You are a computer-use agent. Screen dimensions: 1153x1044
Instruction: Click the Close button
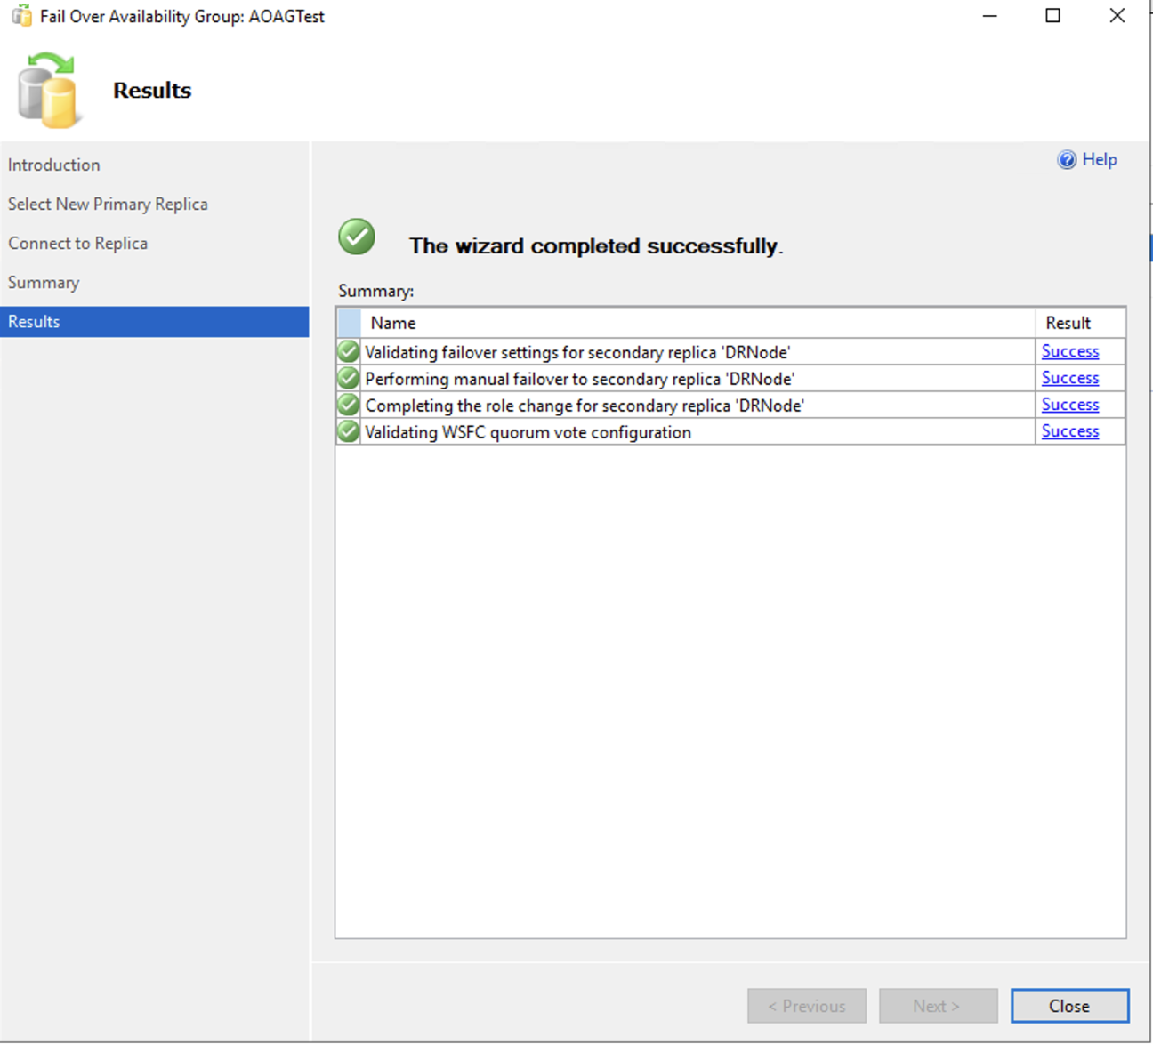1069,1006
